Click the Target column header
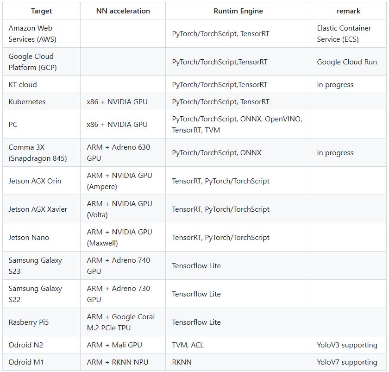389x372 pixels. coord(41,11)
